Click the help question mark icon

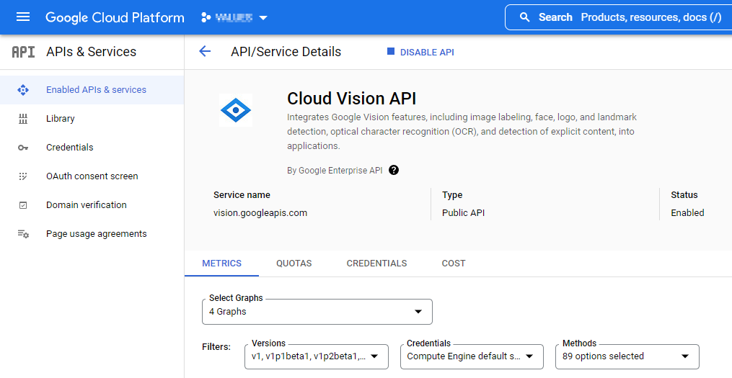tap(394, 171)
